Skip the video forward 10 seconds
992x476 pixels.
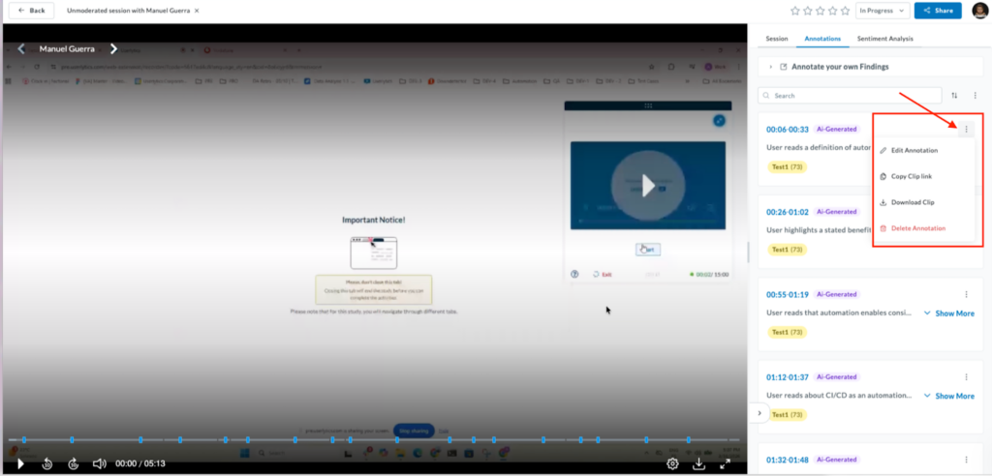tap(74, 464)
